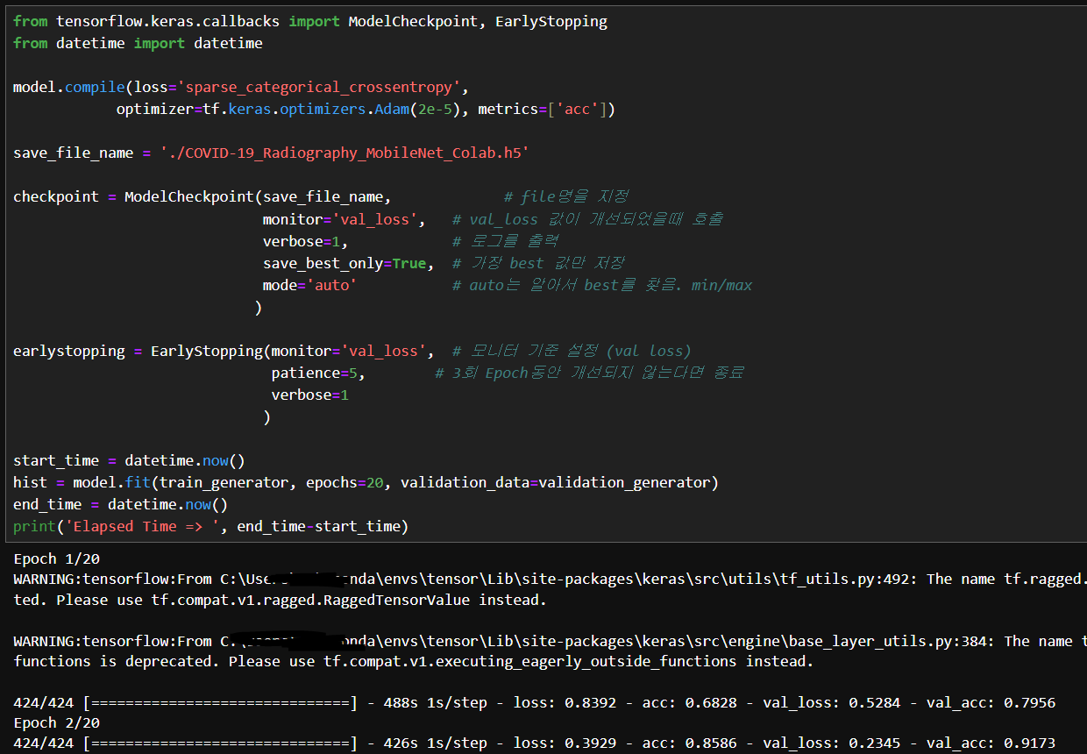The image size is (1087, 754).
Task: Click the 'auto는 알아서 best를 찾음' comment
Action: coord(602,285)
